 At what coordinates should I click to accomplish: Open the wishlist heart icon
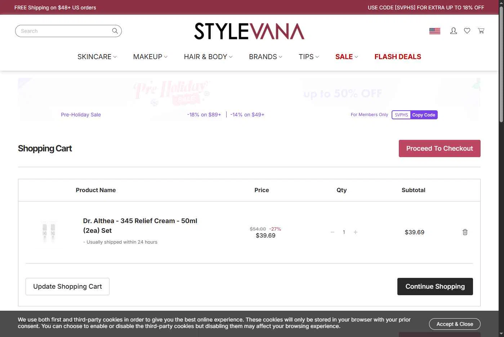tap(467, 31)
